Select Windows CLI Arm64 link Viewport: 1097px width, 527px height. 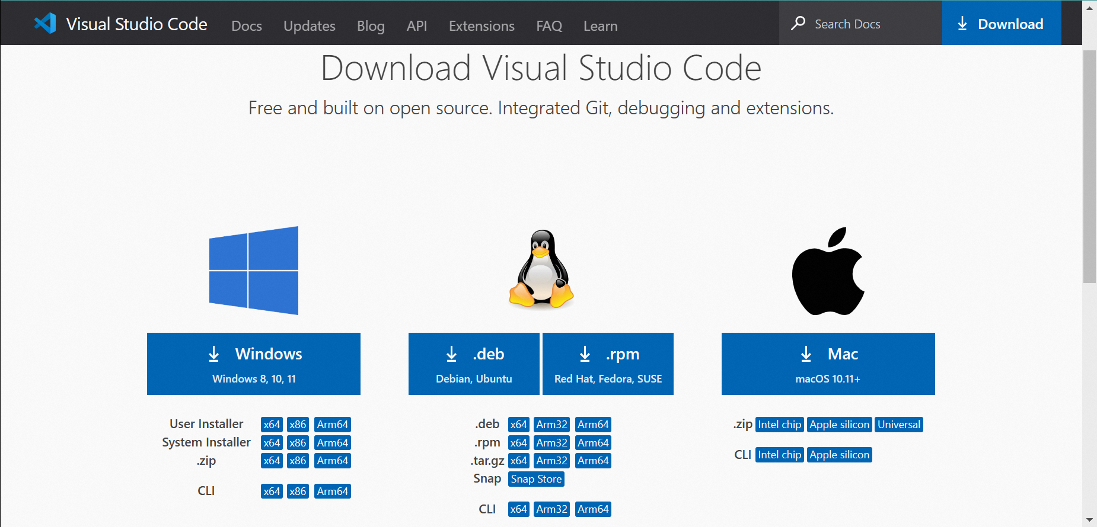pos(333,491)
